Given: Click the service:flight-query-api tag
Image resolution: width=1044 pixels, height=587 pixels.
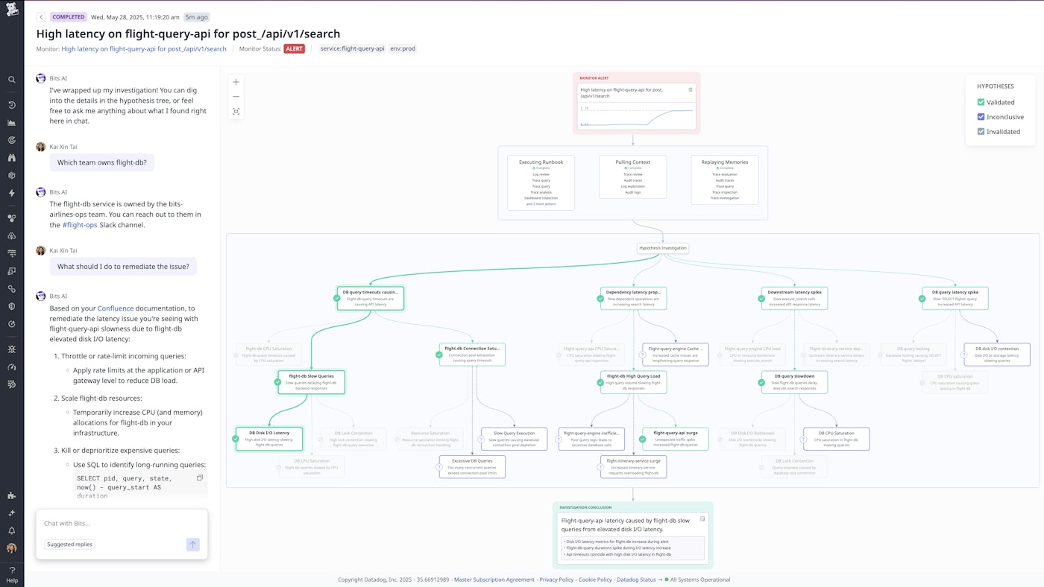Looking at the screenshot, I should coord(352,49).
